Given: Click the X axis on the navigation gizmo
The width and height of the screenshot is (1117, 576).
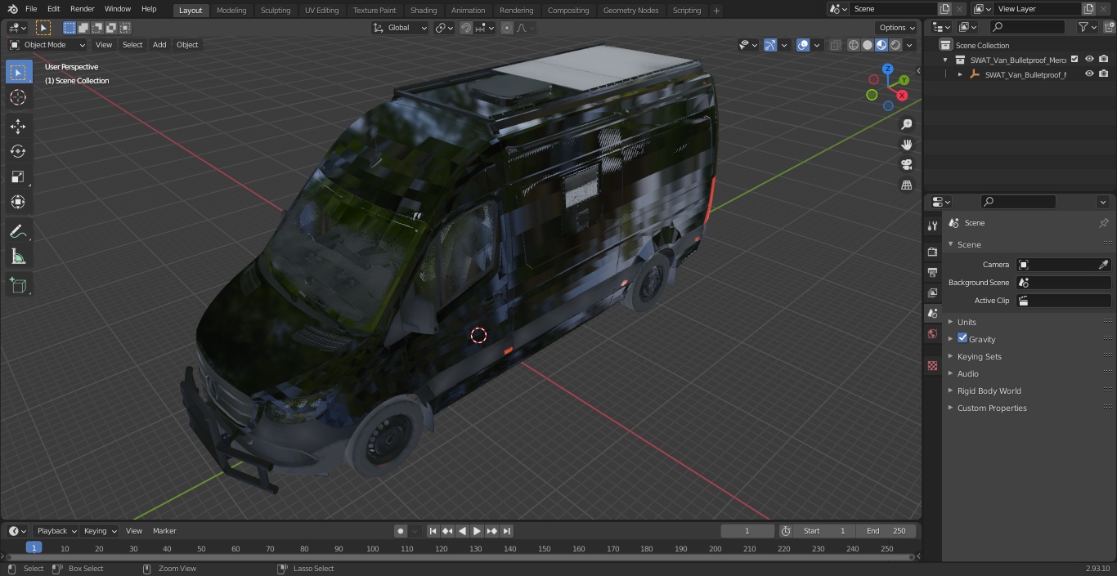Looking at the screenshot, I should point(902,96).
